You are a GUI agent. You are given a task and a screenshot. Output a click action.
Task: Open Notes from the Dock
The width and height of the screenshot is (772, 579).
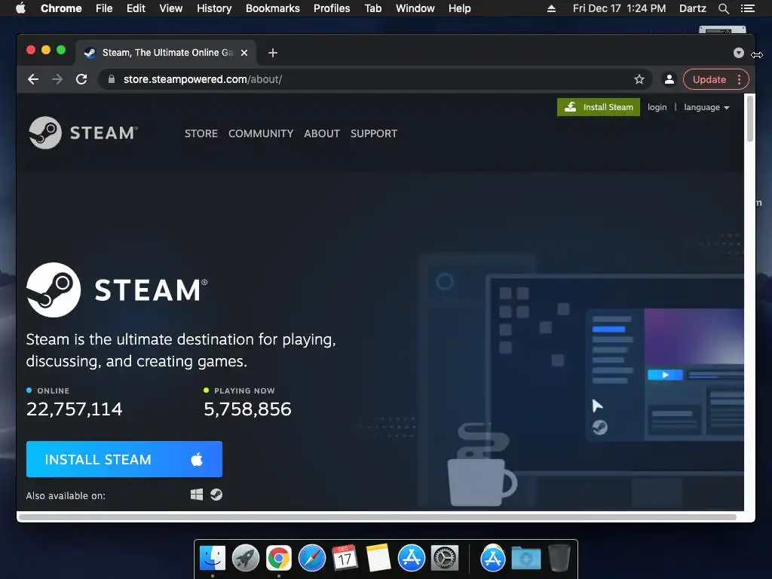coord(378,559)
